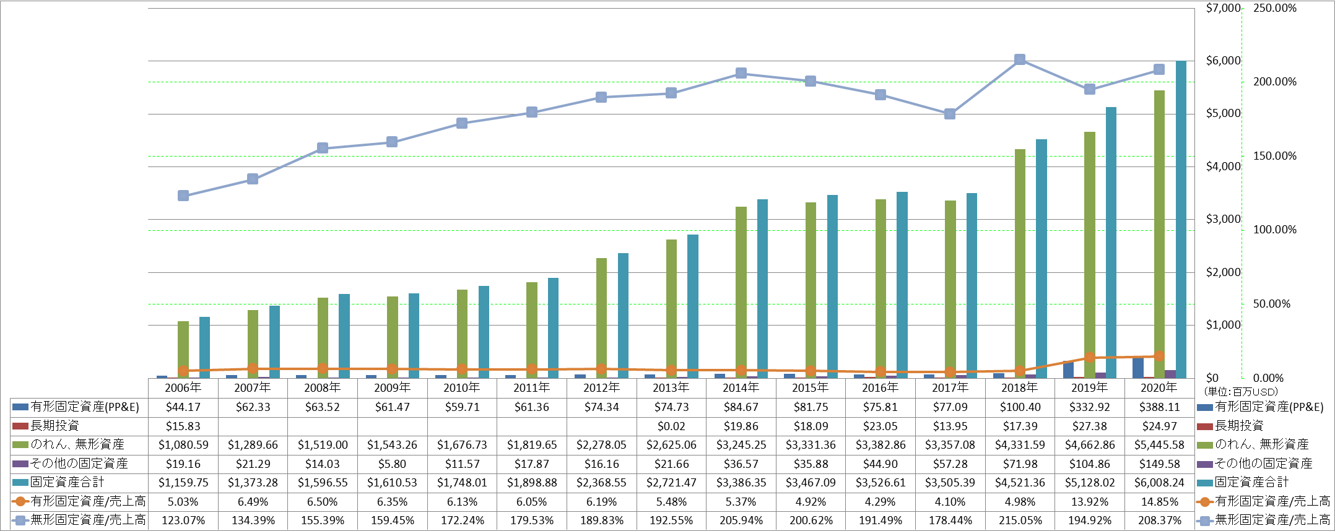Select the cell value $1,159.75
Viewport: 1335px width, 531px height.
click(183, 482)
